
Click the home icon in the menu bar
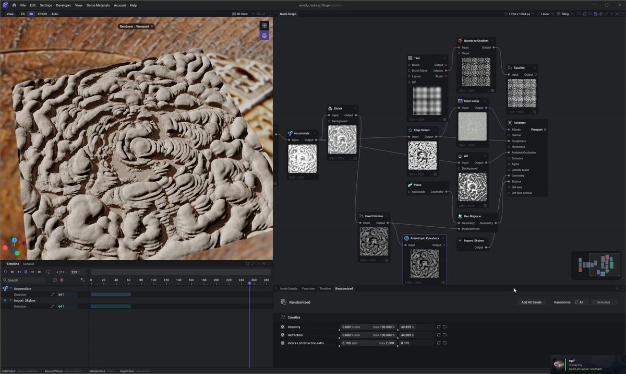[14, 5]
